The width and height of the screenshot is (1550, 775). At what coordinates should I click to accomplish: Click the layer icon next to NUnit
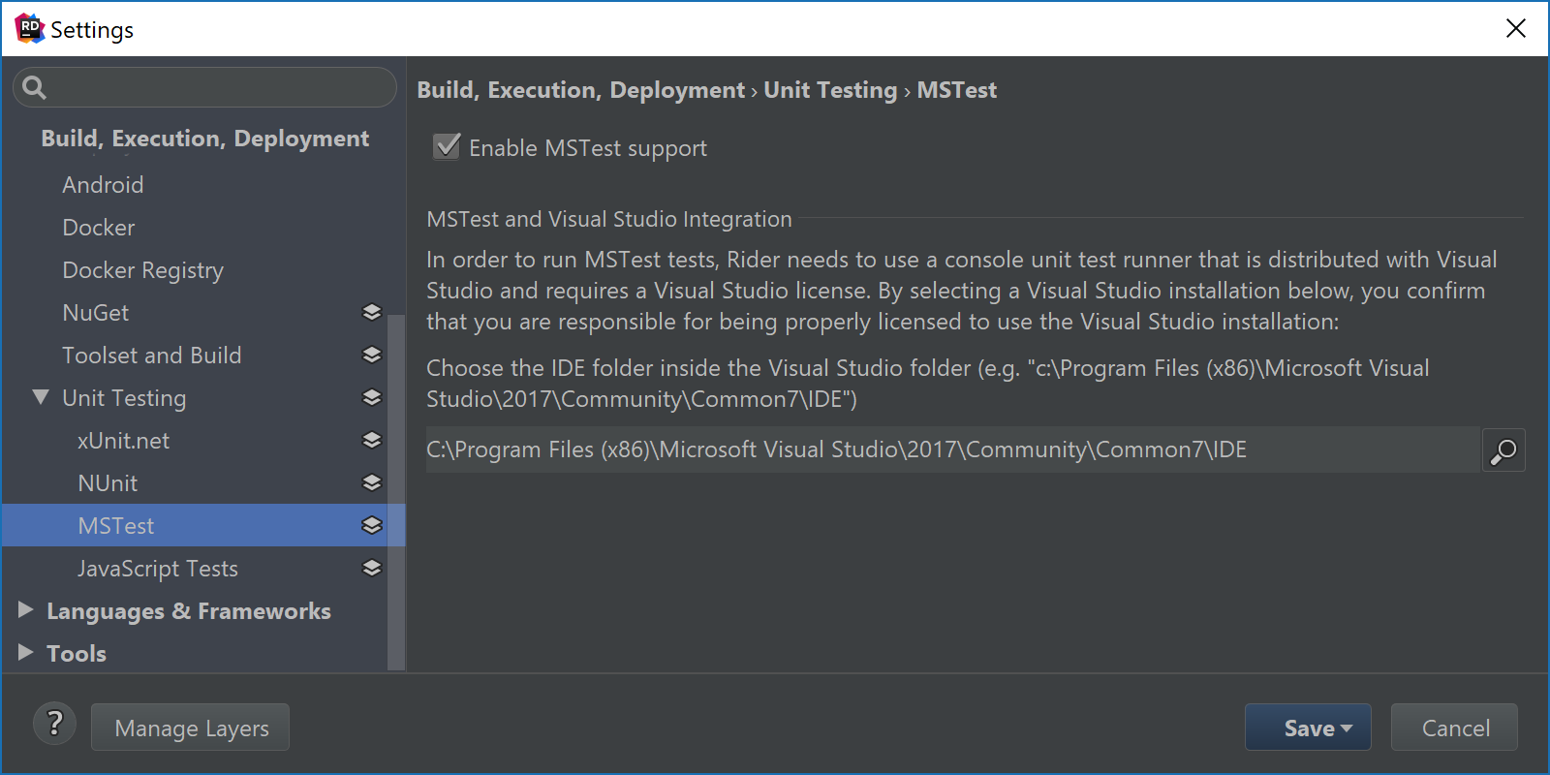372,482
